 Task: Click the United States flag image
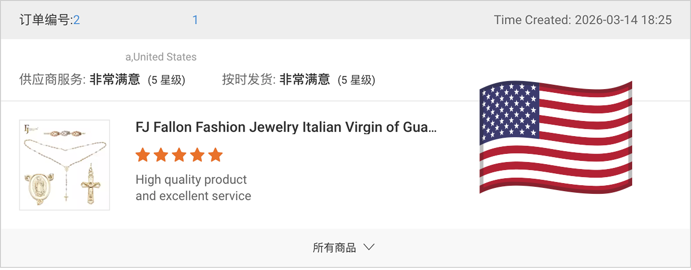pyautogui.click(x=555, y=137)
